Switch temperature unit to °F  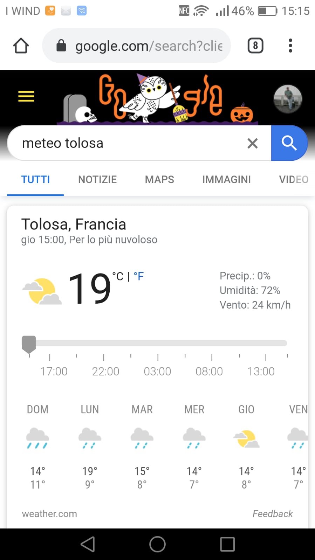[x=139, y=277]
